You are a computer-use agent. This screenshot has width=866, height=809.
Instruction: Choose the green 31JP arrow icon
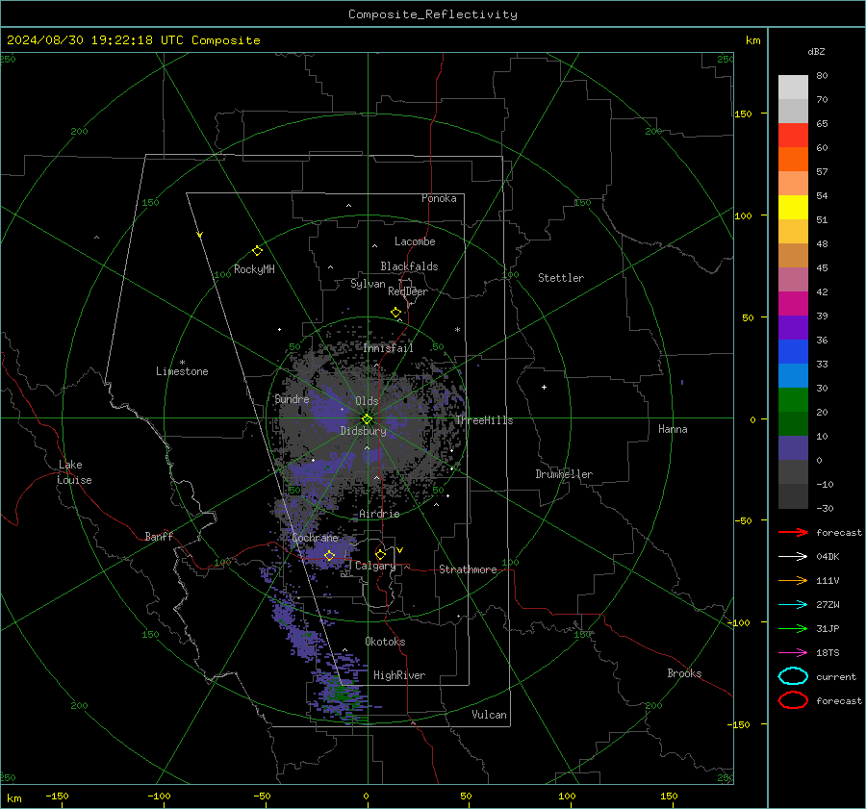click(793, 628)
